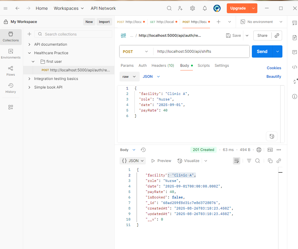Search within the response body
Screen dimensions: 298x249
[258, 161]
